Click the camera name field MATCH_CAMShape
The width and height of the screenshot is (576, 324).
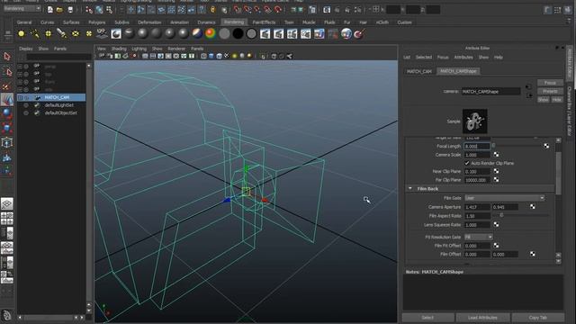pos(490,92)
